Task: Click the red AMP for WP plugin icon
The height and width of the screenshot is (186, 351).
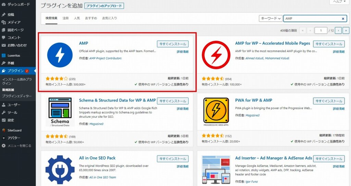Action: click(216, 55)
